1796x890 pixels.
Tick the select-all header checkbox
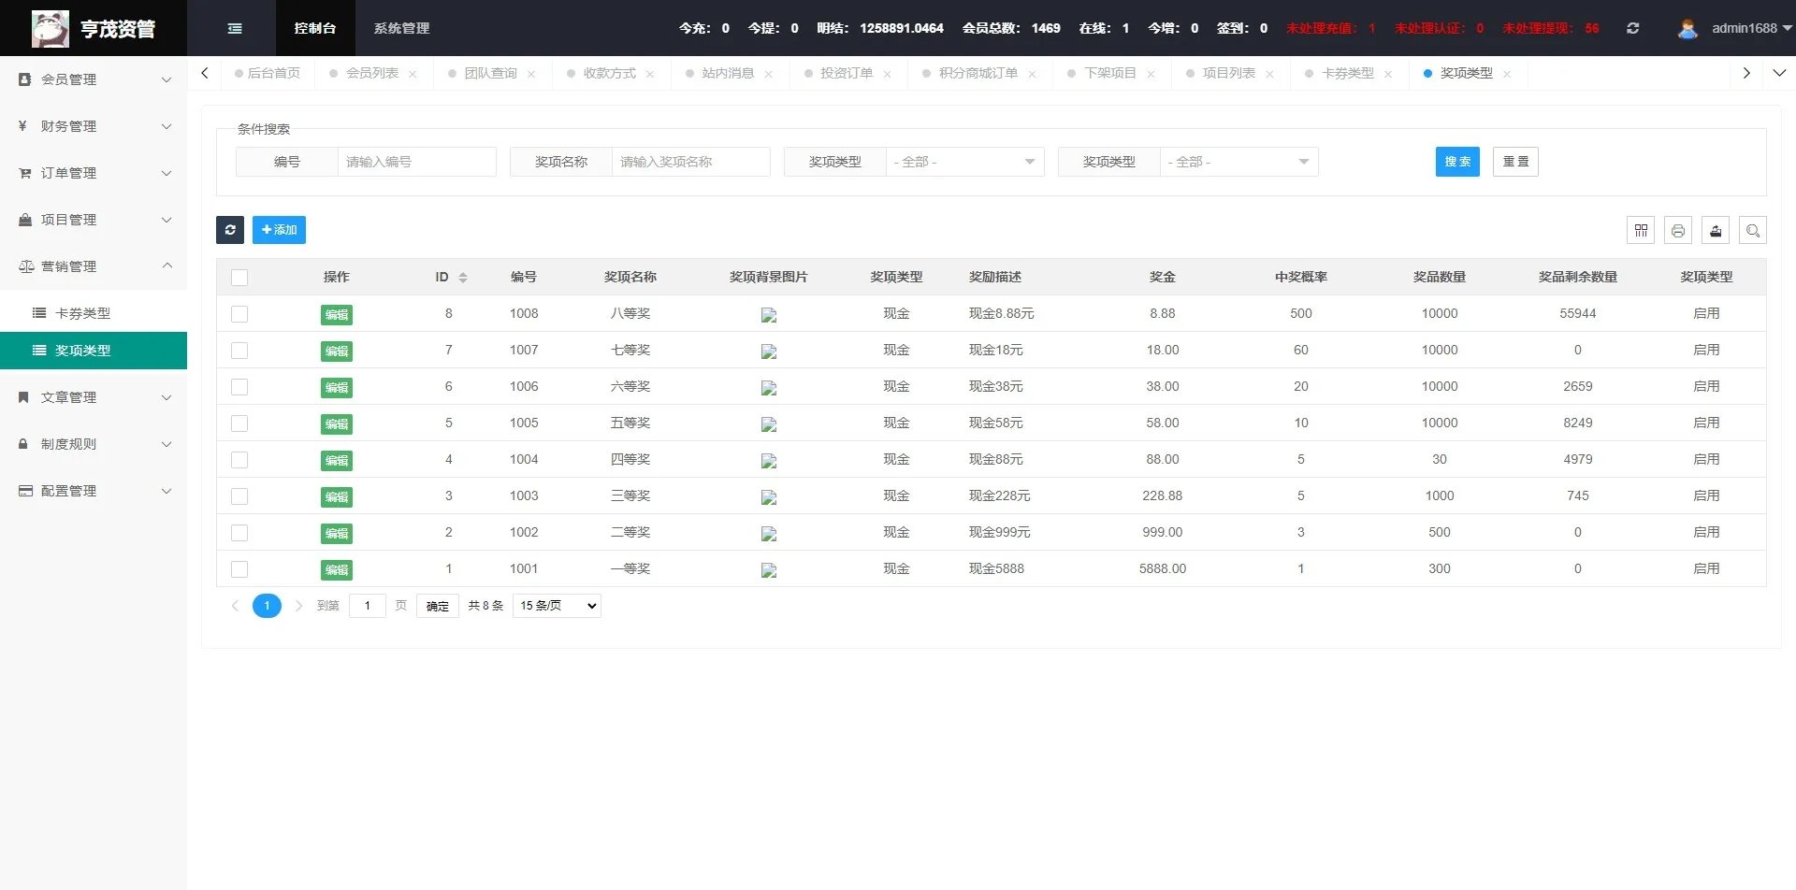point(239,278)
